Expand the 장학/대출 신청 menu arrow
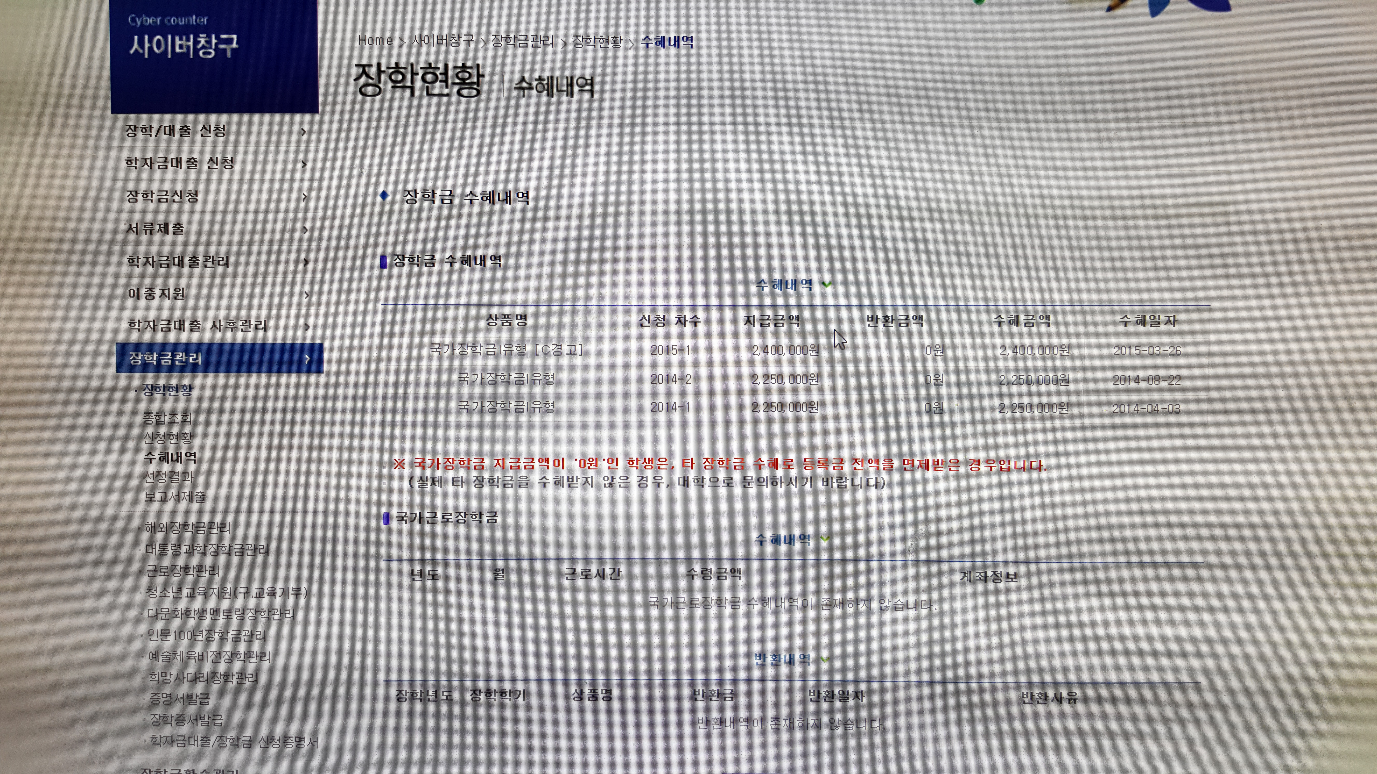This screenshot has width=1377, height=774. click(304, 131)
